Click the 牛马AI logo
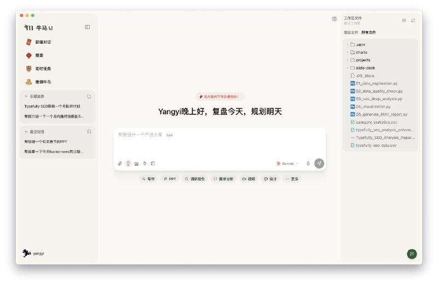This screenshot has height=285, width=438. (38, 28)
